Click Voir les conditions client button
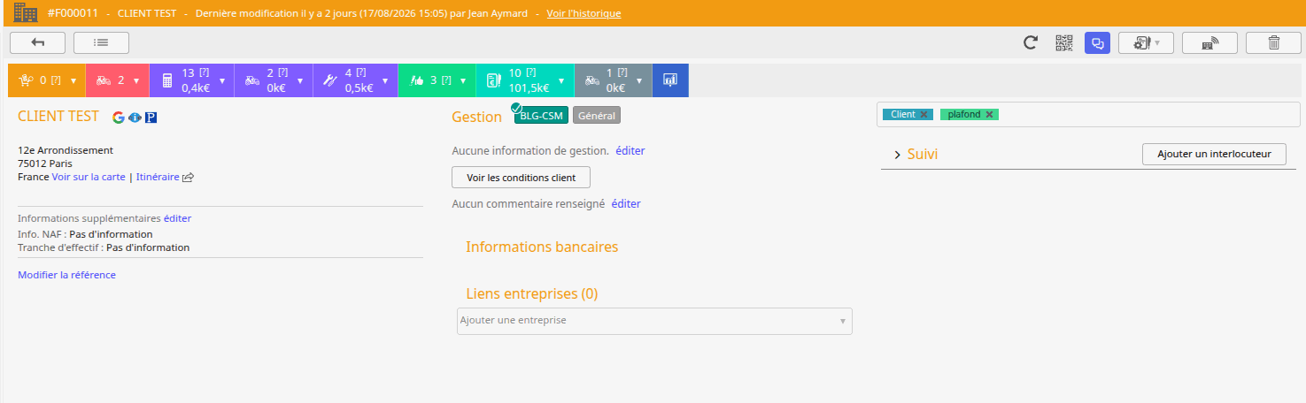 click(x=521, y=178)
